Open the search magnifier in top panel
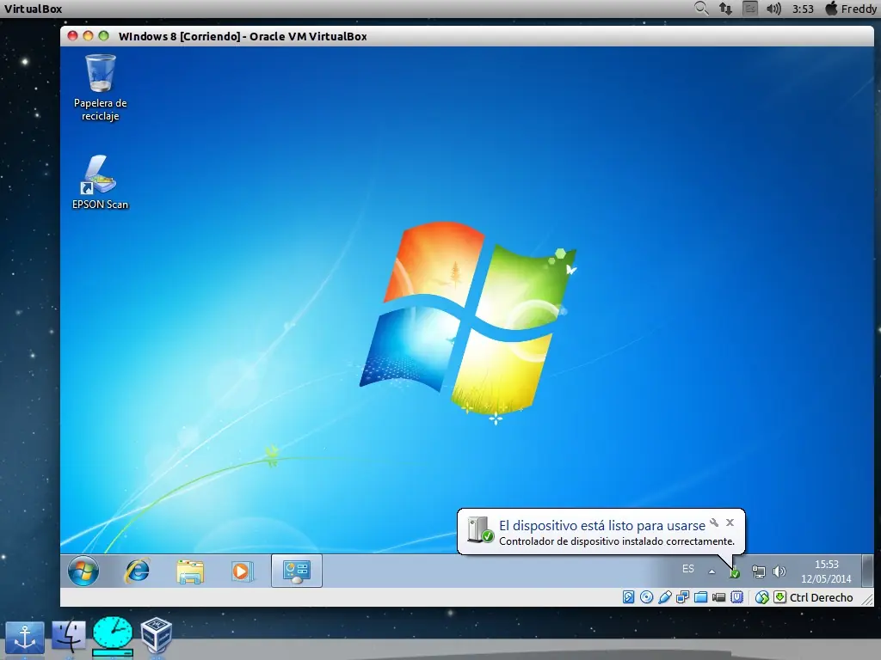 click(700, 9)
